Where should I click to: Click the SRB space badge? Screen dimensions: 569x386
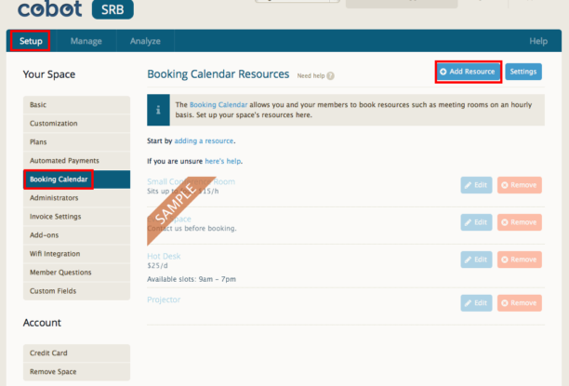112,9
